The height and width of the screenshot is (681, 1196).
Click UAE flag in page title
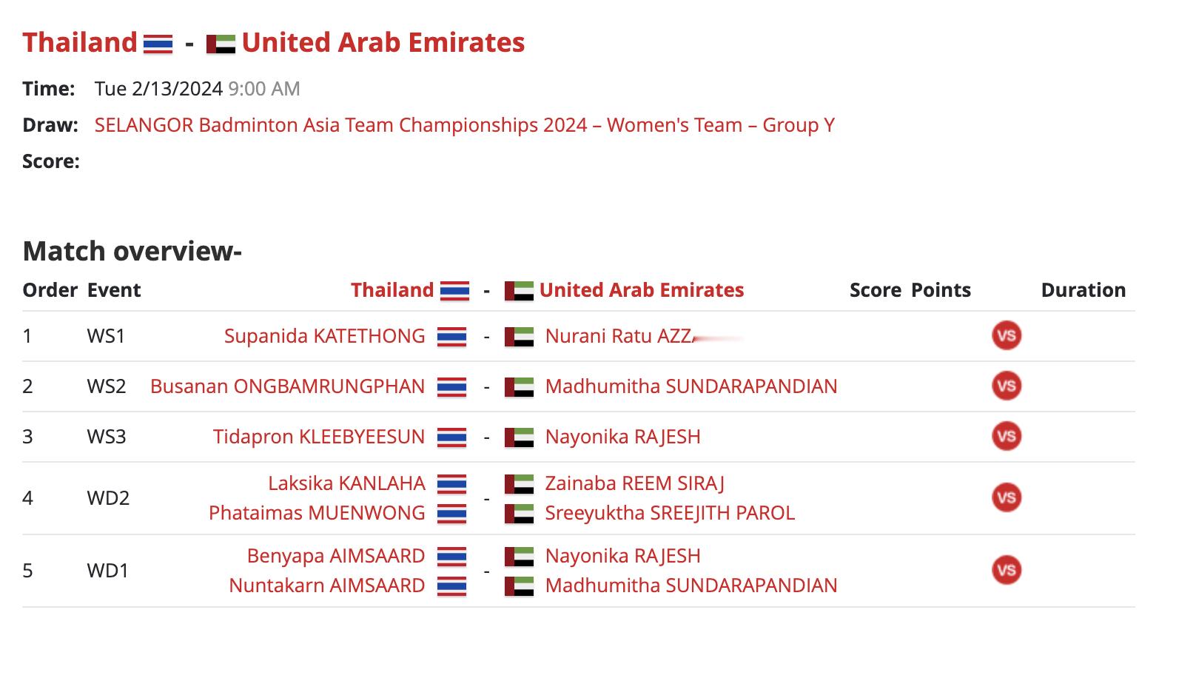pyautogui.click(x=221, y=44)
